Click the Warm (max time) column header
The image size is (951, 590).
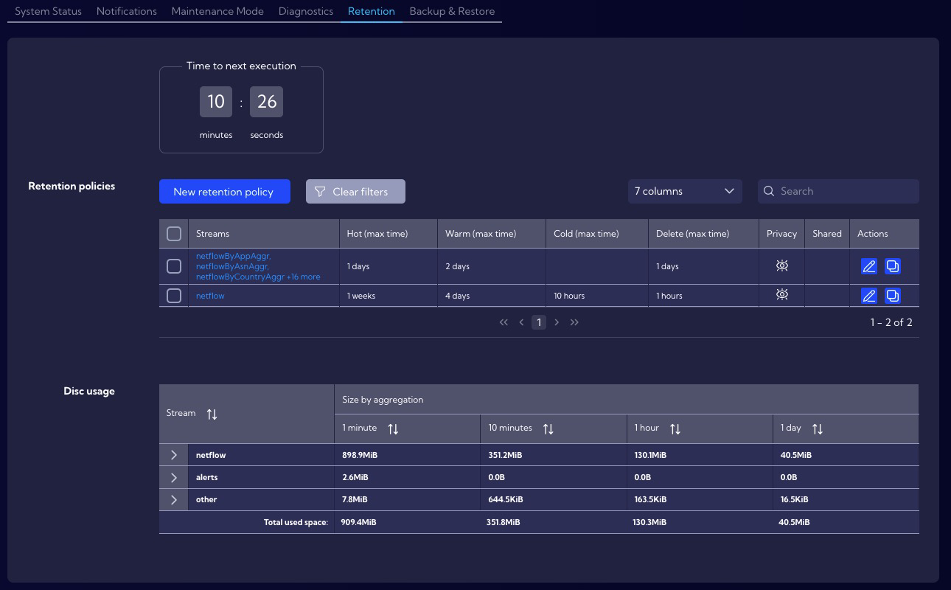(x=492, y=234)
